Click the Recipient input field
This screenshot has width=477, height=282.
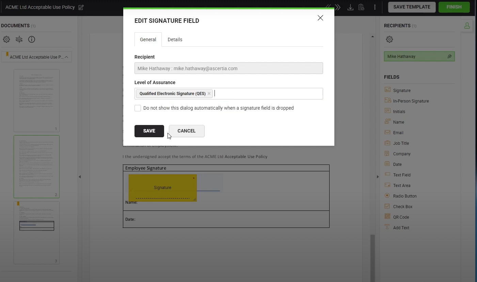point(229,68)
